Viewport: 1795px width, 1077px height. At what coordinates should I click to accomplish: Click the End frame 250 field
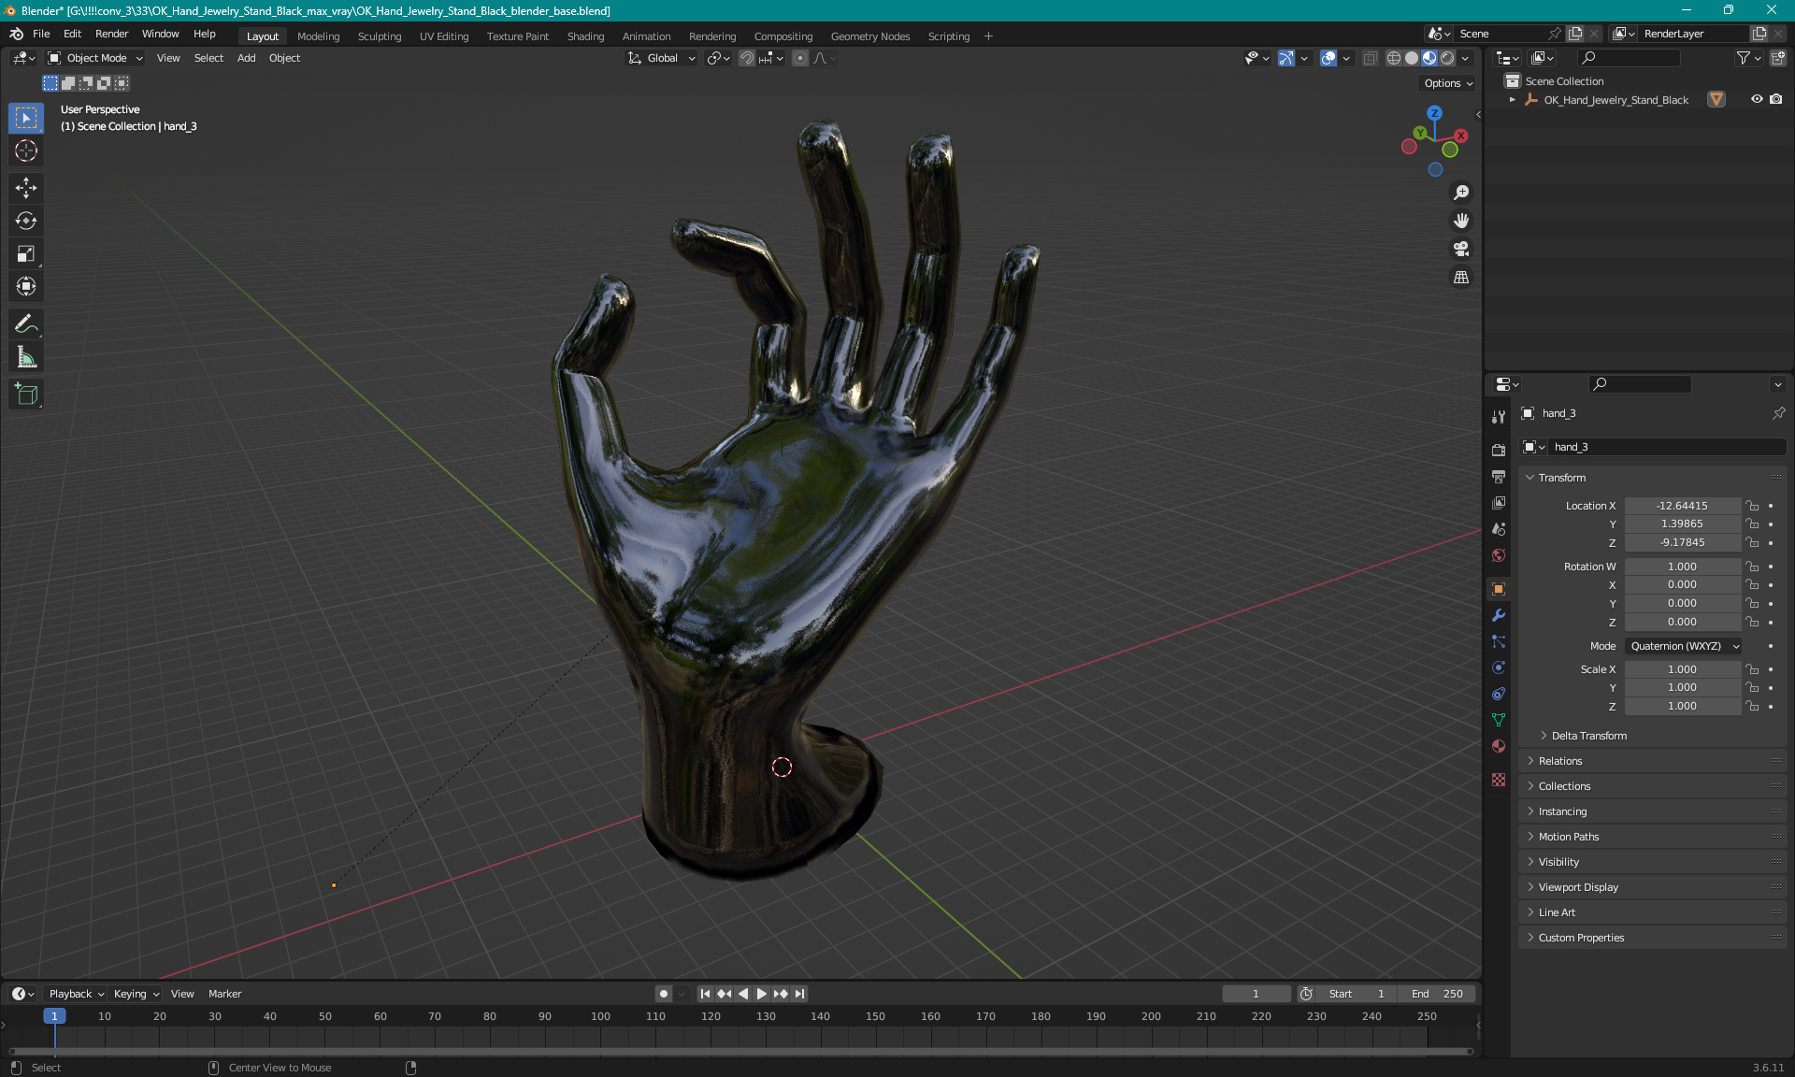tap(1438, 994)
